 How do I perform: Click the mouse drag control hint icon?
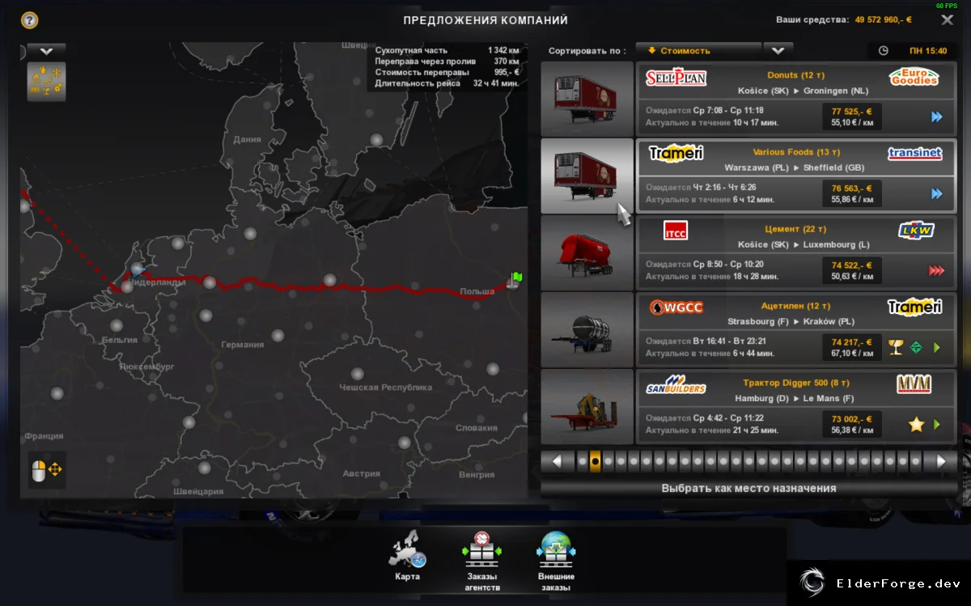(46, 469)
